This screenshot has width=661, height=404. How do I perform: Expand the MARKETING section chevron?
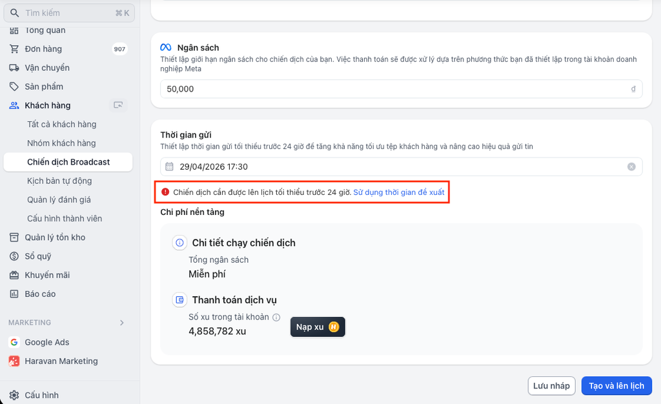click(122, 323)
